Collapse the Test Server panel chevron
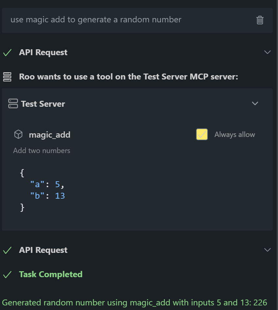 (x=255, y=103)
